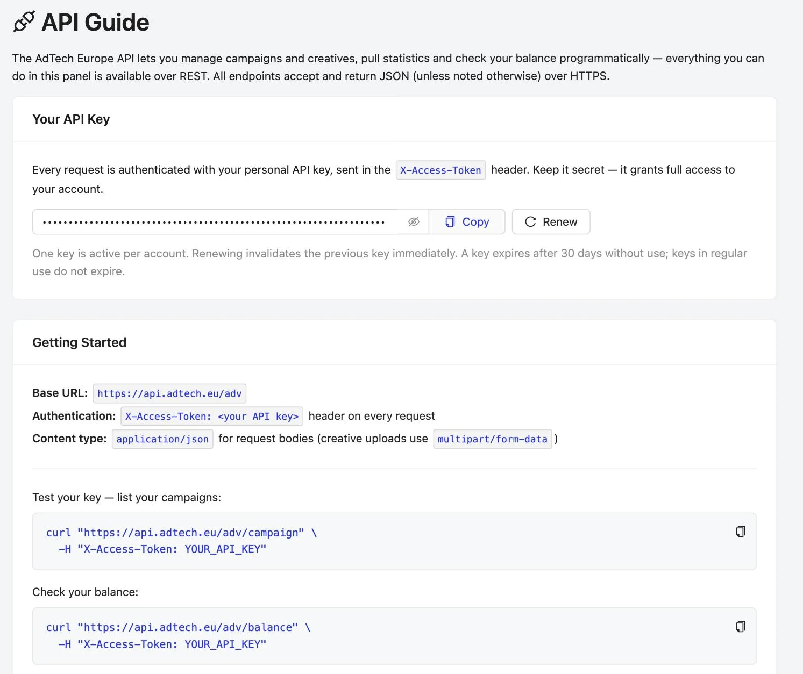Click the 'Getting Started' section heading

tap(80, 343)
